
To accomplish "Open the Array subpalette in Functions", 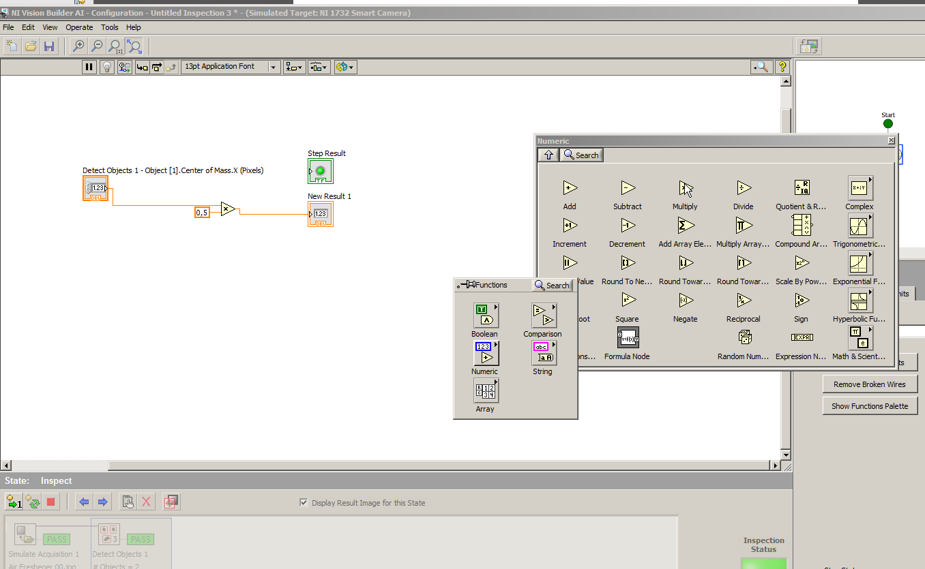I will point(485,390).
